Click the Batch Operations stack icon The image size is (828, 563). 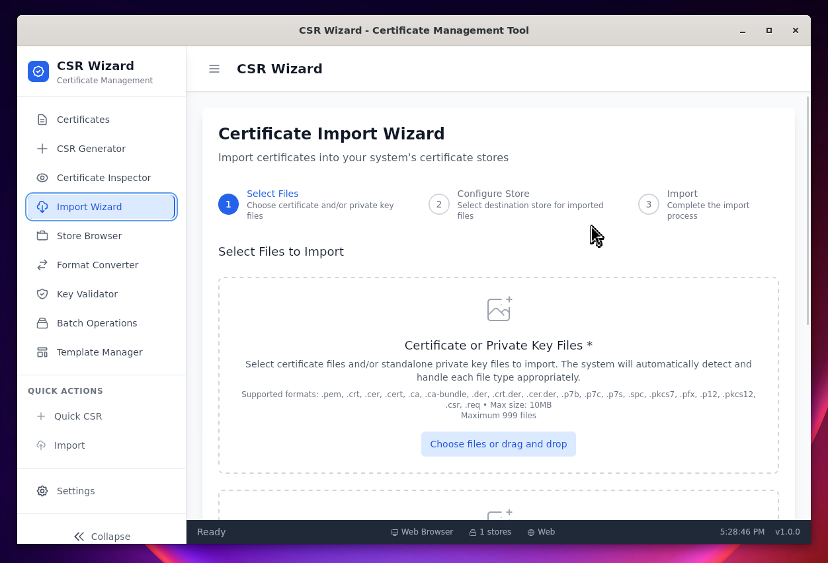(x=42, y=323)
